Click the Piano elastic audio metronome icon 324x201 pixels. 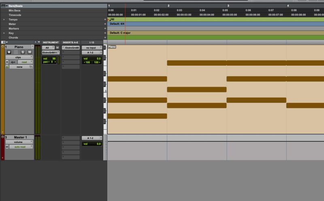pyautogui.click(x=7, y=67)
